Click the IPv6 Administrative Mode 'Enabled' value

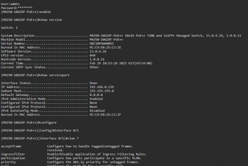point(96,99)
